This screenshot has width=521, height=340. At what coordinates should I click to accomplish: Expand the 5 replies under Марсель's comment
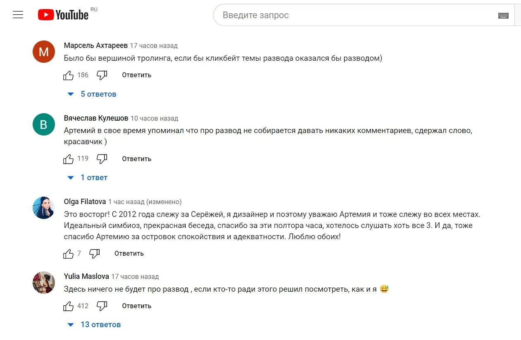(x=98, y=94)
